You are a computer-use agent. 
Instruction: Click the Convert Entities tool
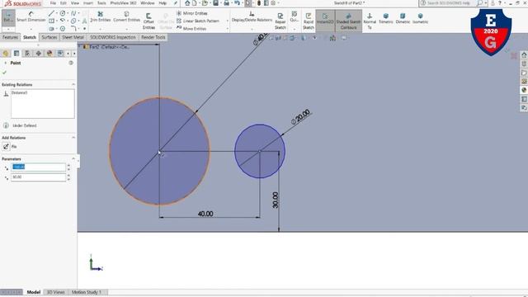126,16
